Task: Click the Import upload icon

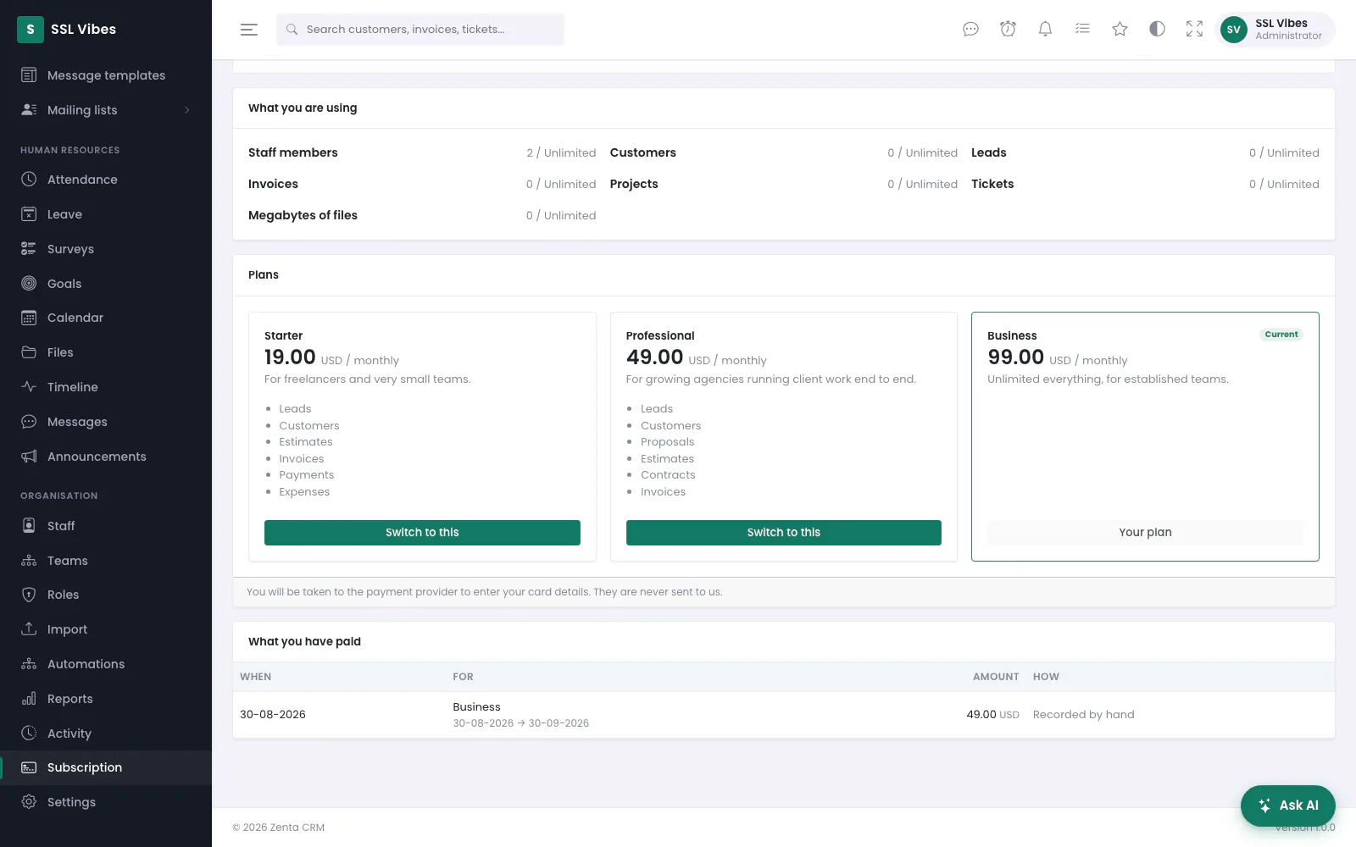Action: [x=29, y=629]
